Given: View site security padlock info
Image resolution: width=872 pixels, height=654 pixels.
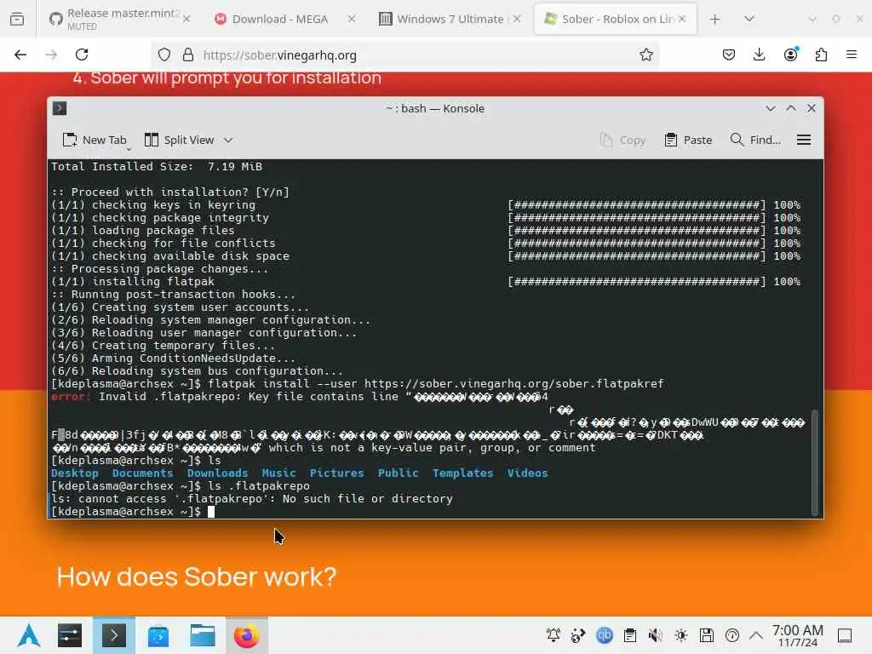Looking at the screenshot, I should 188,54.
